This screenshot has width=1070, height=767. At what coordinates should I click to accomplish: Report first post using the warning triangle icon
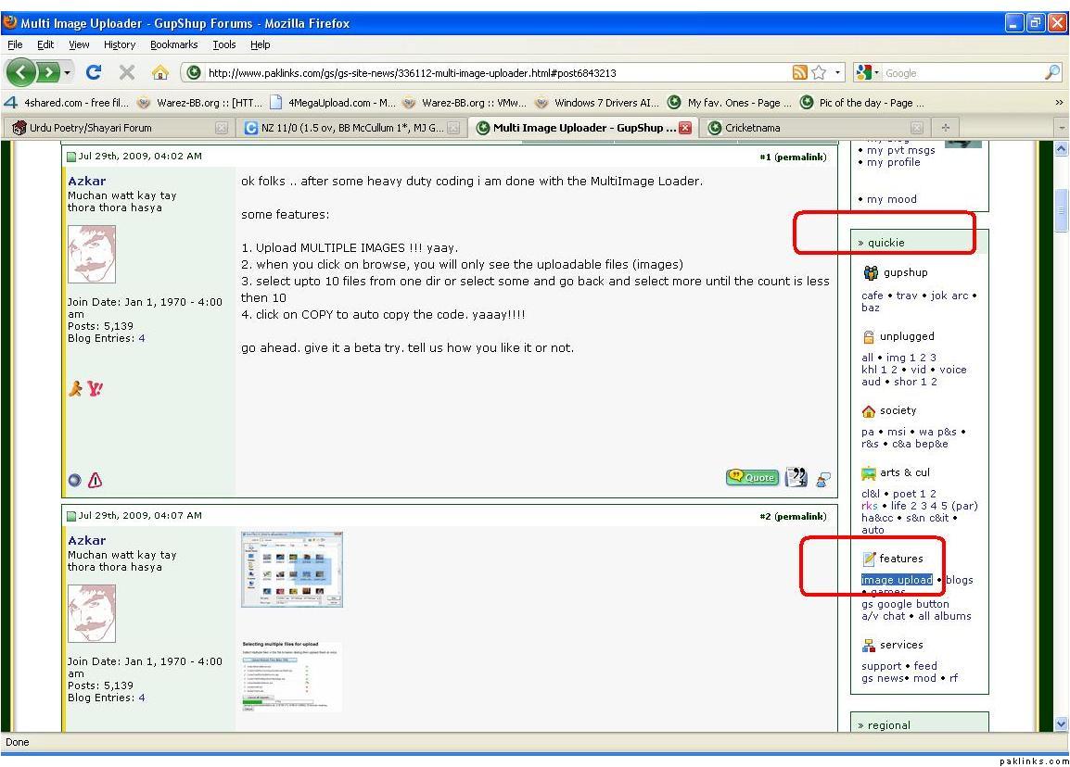[95, 480]
